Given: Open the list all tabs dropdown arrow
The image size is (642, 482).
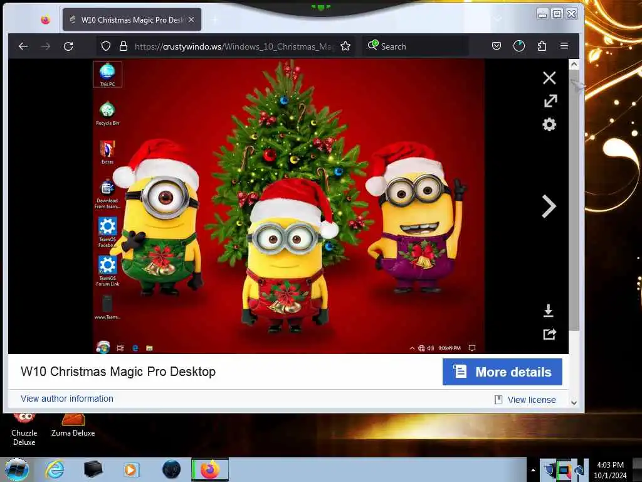Looking at the screenshot, I should click(x=498, y=19).
